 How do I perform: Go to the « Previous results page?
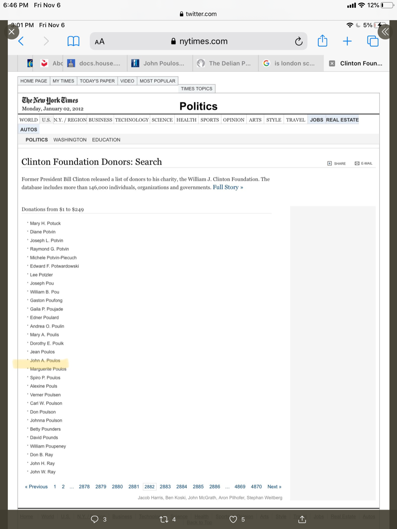(x=36, y=487)
